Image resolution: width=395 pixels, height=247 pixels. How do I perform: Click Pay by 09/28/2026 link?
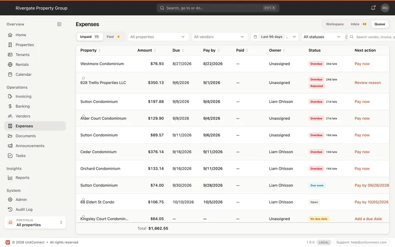click(372, 185)
